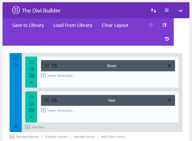Click the redo arrow icon
This screenshot has height=141, width=192.
[x=151, y=25]
